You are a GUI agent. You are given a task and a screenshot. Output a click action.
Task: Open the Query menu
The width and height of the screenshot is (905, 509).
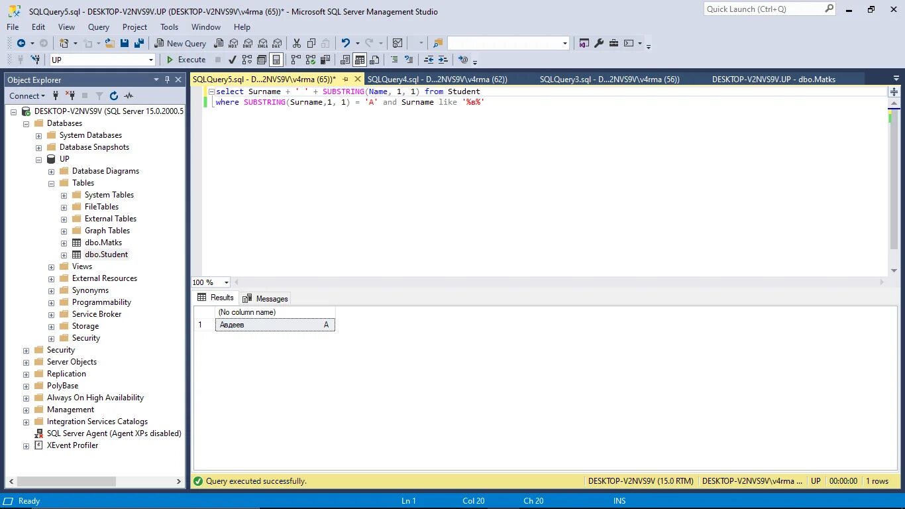tap(99, 27)
